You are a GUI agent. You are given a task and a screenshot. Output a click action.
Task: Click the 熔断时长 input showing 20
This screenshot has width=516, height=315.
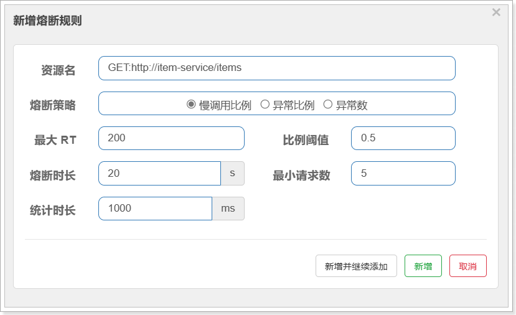159,174
